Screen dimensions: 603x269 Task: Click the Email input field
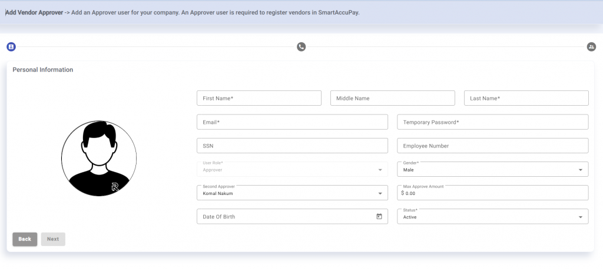(x=292, y=122)
